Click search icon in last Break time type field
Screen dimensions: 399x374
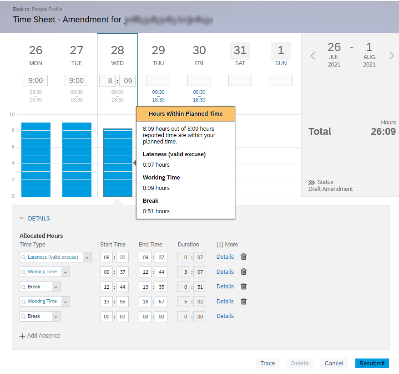pyautogui.click(x=23, y=317)
